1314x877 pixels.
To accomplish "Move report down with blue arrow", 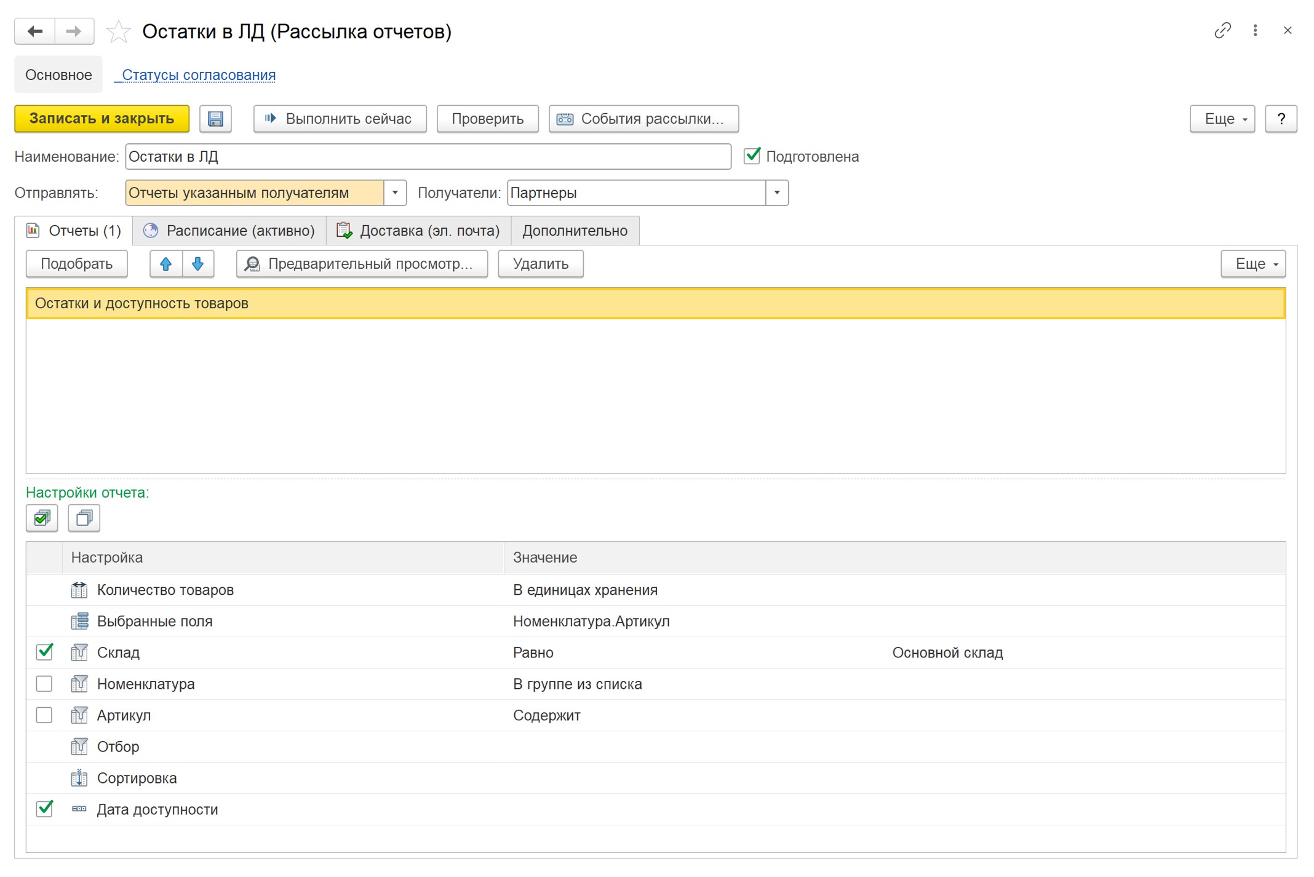I will point(197,264).
